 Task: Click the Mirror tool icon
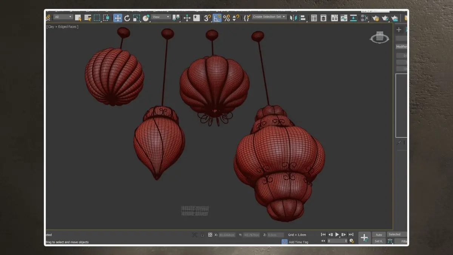click(x=293, y=18)
